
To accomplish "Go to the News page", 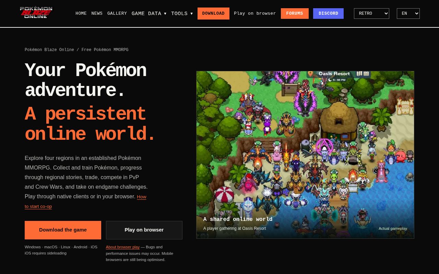I will [97, 13].
